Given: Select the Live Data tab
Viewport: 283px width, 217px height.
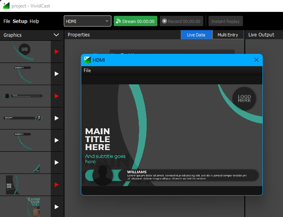Looking at the screenshot, I should 196,35.
